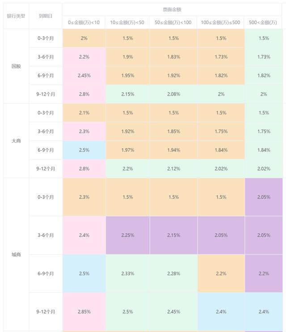Select the 1.97% rate cell

tap(127, 150)
